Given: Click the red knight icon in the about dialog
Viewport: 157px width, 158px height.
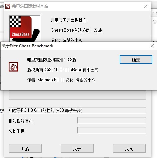Looking at the screenshot, I should (x=13, y=67).
